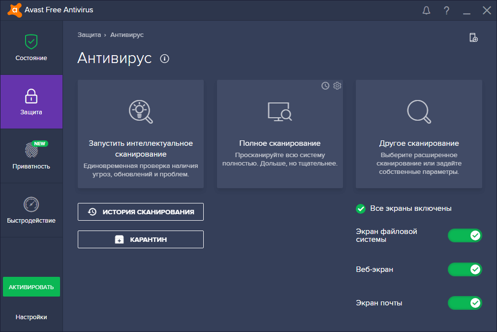
Task: Open История сканирования
Action: point(140,212)
